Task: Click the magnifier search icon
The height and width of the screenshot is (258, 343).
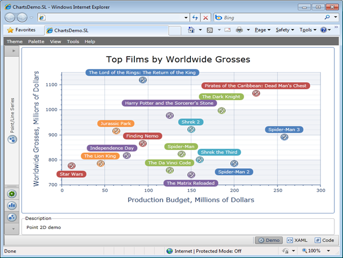Action: point(327,17)
